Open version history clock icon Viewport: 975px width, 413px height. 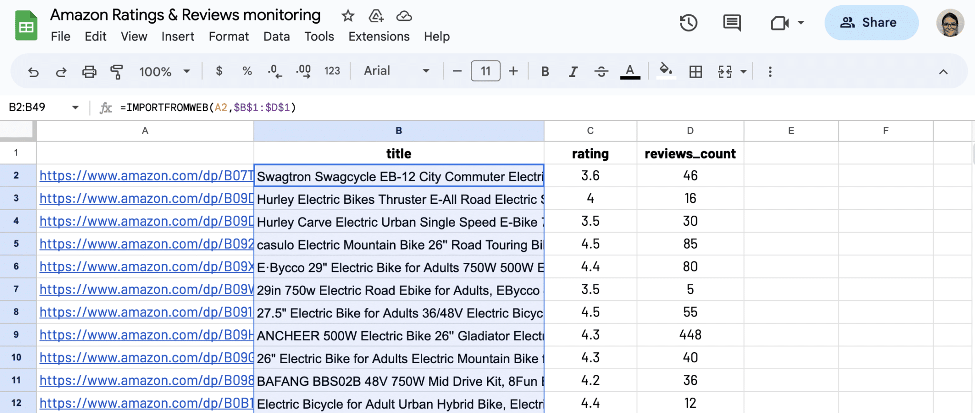click(x=688, y=23)
